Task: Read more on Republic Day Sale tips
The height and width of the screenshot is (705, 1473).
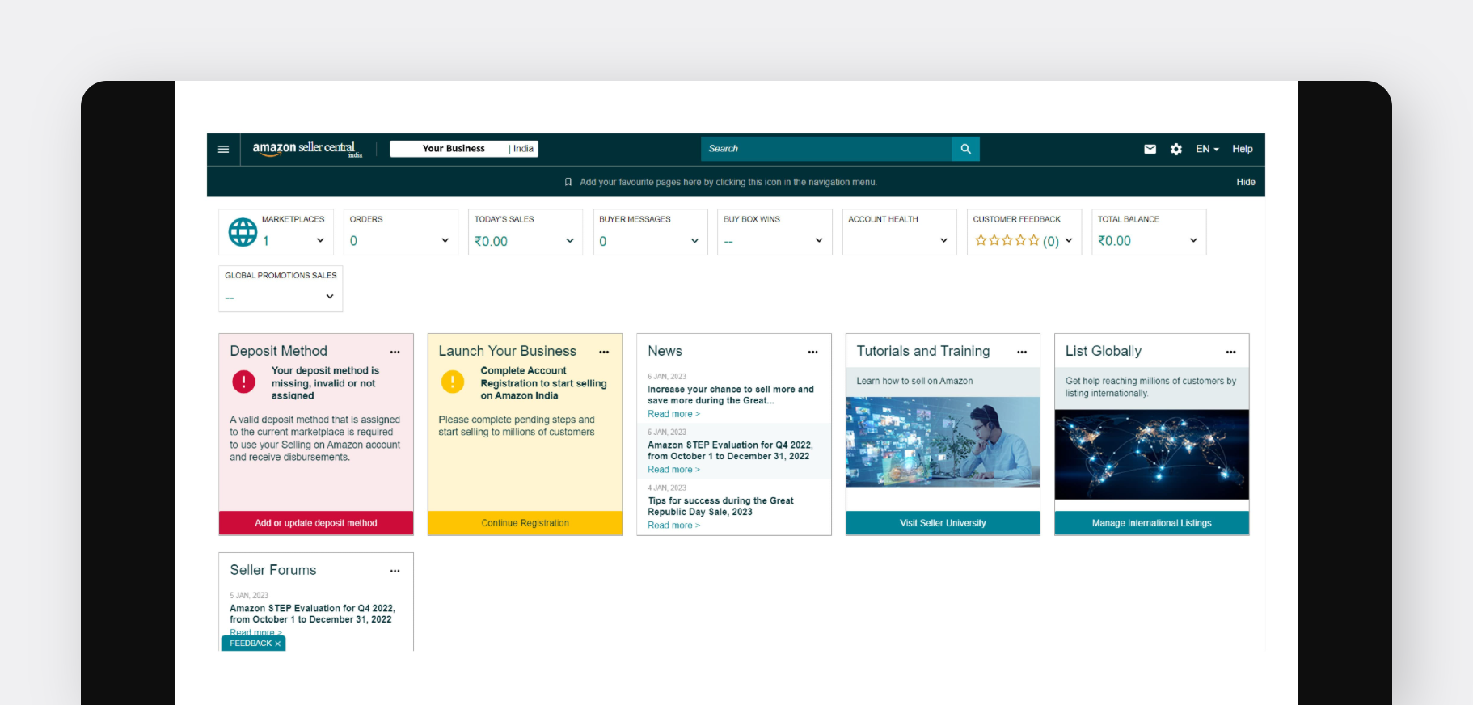Action: tap(673, 526)
